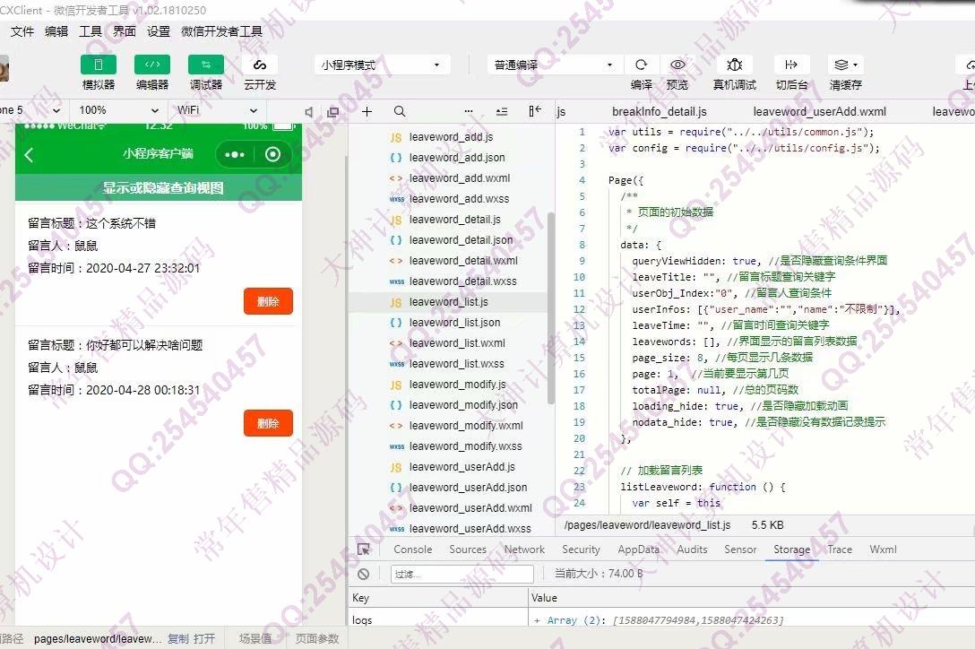The height and width of the screenshot is (649, 975).
Task: Open the Security devtools tab
Action: pos(581,549)
